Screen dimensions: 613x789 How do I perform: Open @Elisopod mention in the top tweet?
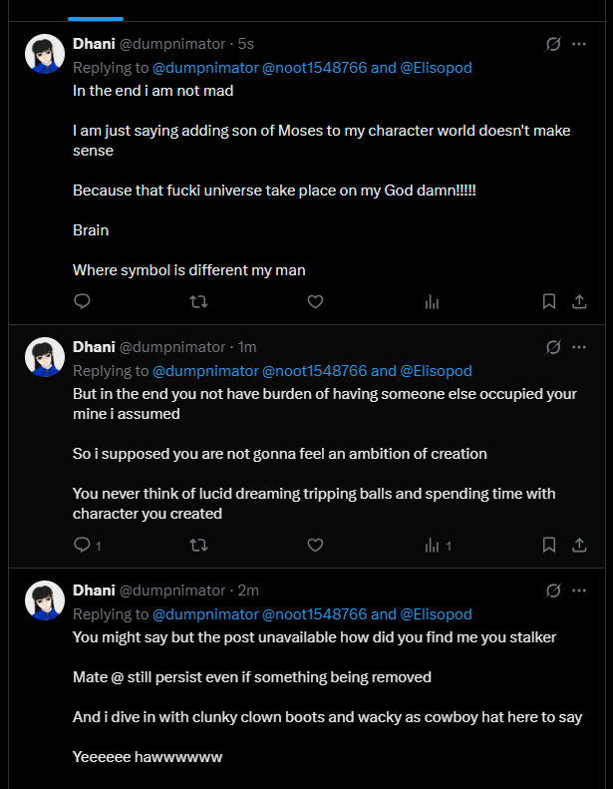tap(437, 68)
